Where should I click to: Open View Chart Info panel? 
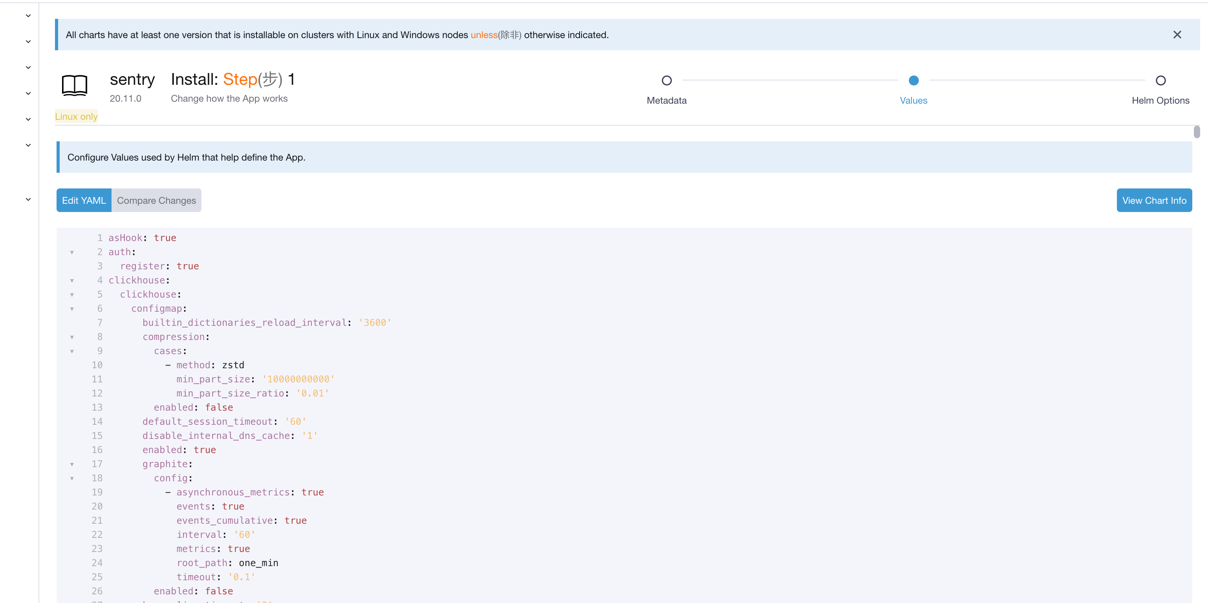[1154, 200]
